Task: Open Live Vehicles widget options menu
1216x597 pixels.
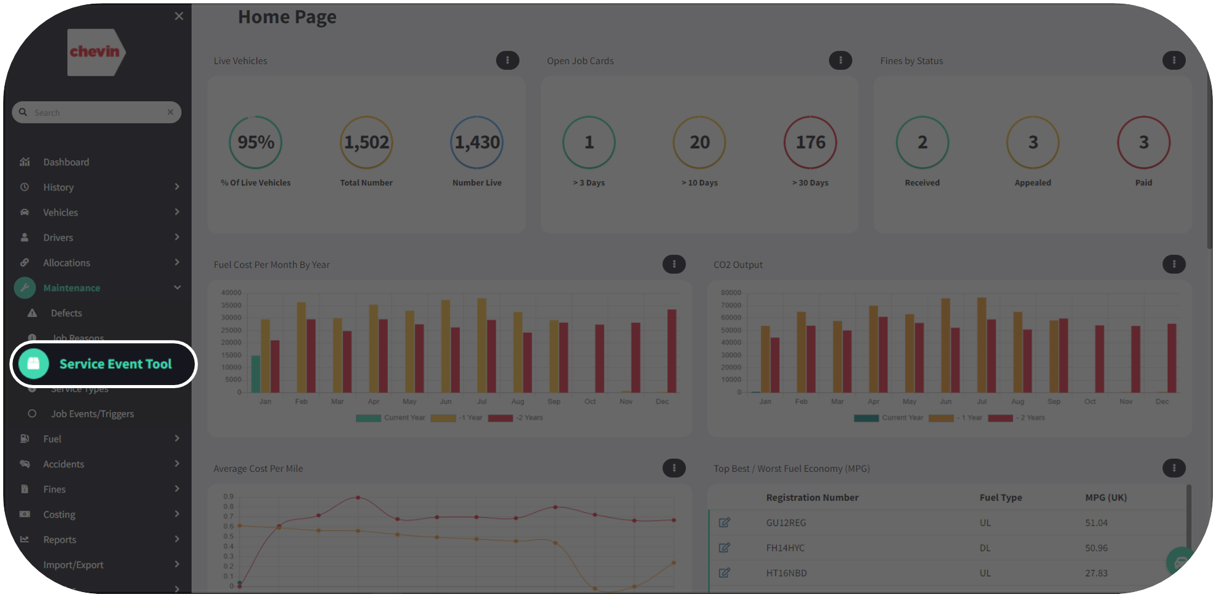Action: click(x=507, y=60)
